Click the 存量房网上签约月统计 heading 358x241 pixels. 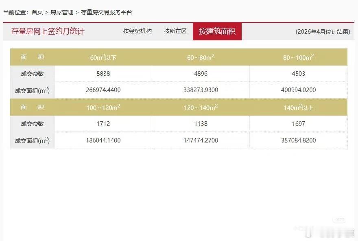[x=48, y=31]
